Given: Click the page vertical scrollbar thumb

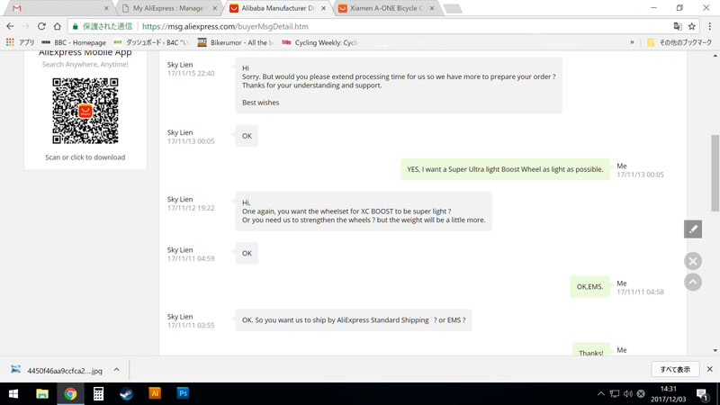Looking at the screenshot, I should [715, 172].
